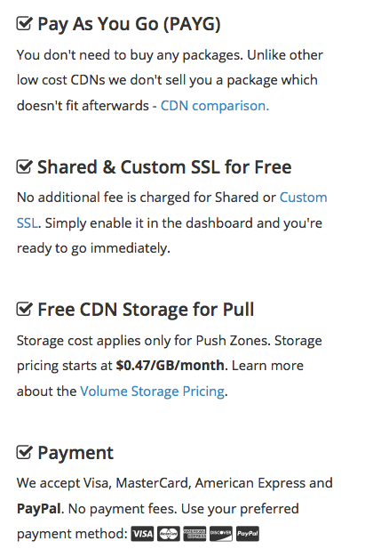The image size is (373, 557).
Task: Click the Shared & Custom SSL for Free heading
Action: click(x=164, y=166)
